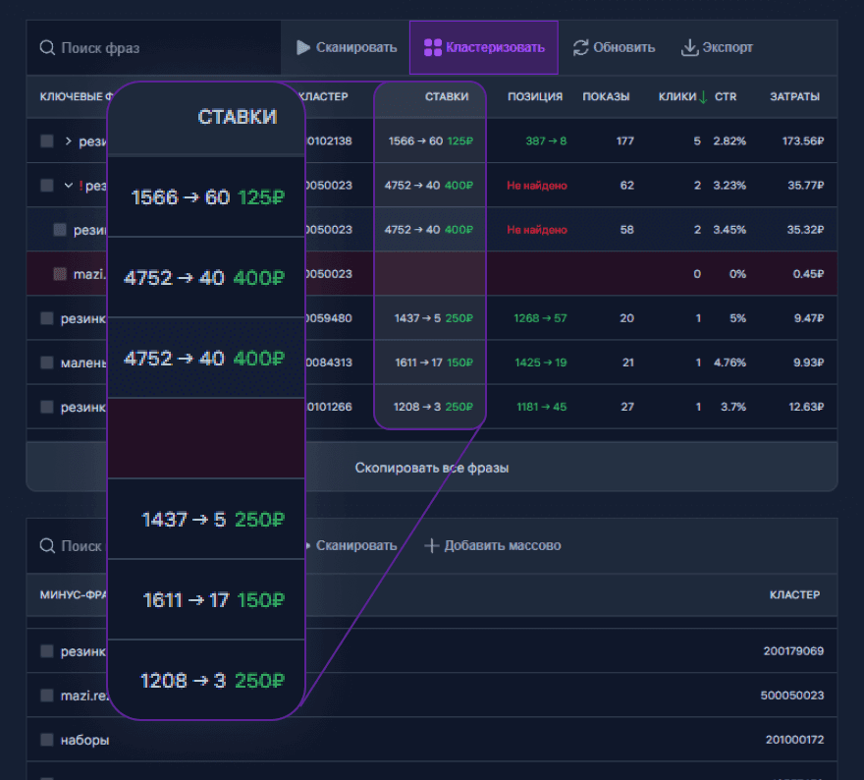Click the Затраты column header
Viewport: 864px width, 780px height.
point(794,96)
